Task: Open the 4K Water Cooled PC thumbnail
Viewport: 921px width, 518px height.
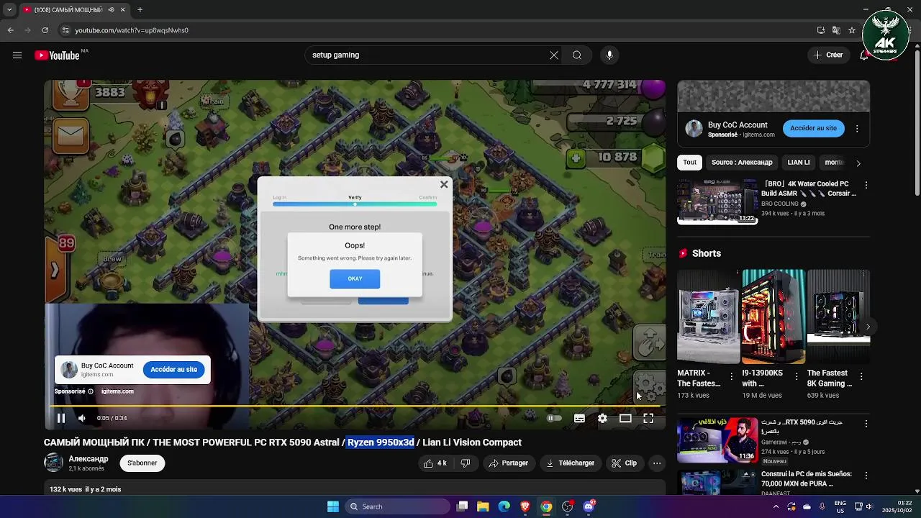Action: pyautogui.click(x=717, y=202)
